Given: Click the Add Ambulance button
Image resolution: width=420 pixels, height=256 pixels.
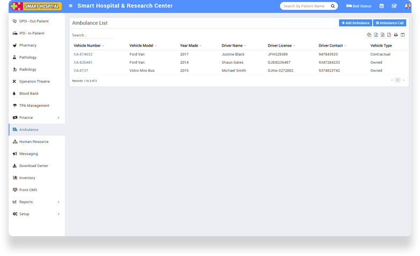Looking at the screenshot, I should [x=355, y=23].
